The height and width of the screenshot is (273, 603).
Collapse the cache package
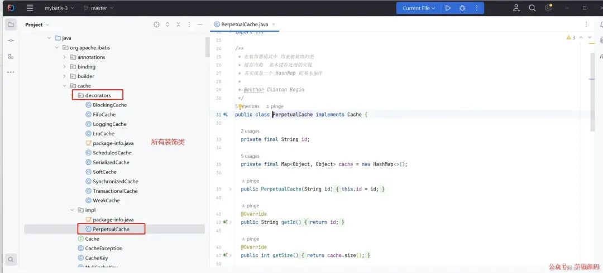[x=65, y=86]
